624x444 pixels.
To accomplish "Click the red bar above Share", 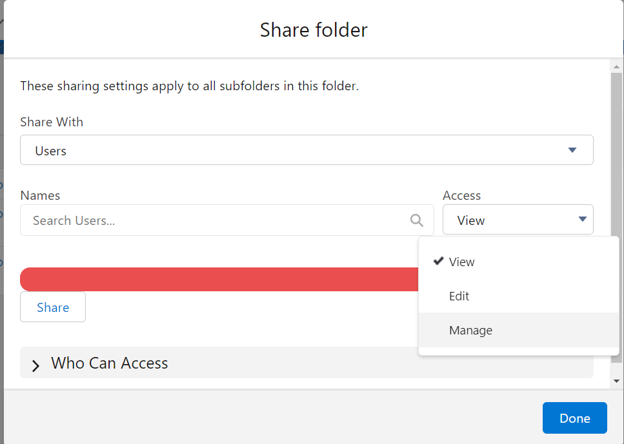I will click(219, 279).
